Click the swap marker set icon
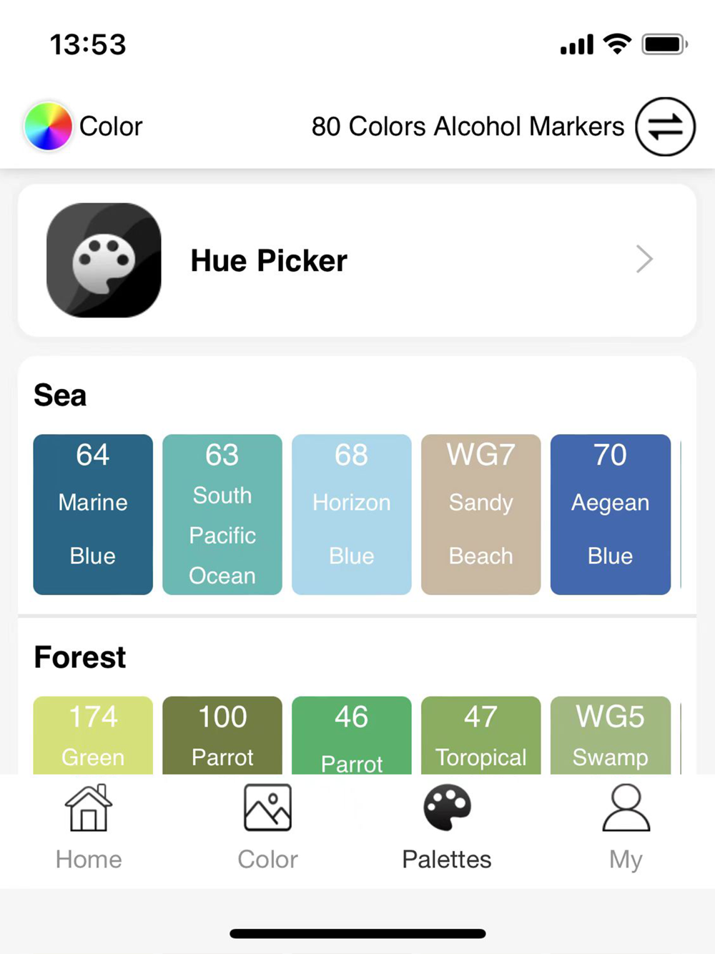 coord(665,127)
